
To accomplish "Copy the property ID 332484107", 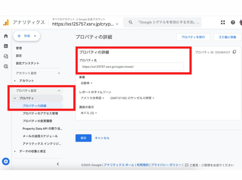I will (234, 52).
